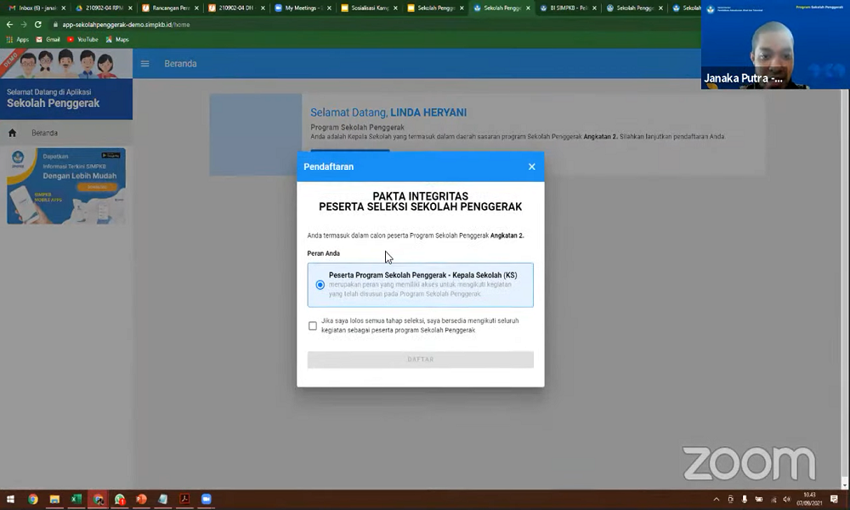Switch to the Gmail Inbox browser tab
The height and width of the screenshot is (510, 850).
34,8
